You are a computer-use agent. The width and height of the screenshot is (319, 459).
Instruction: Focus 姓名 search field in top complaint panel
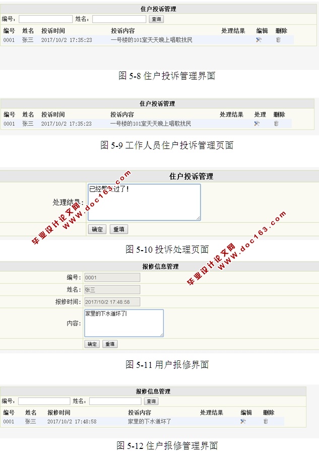[119, 19]
